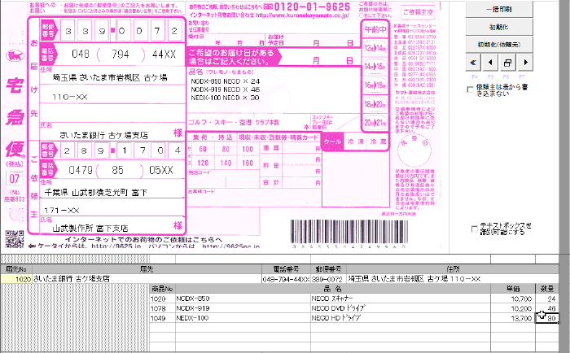Click the black cat Yamato logo
Viewport: 570px width, 353px height.
click(15, 55)
